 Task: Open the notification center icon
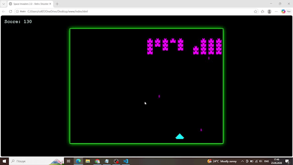point(287,161)
